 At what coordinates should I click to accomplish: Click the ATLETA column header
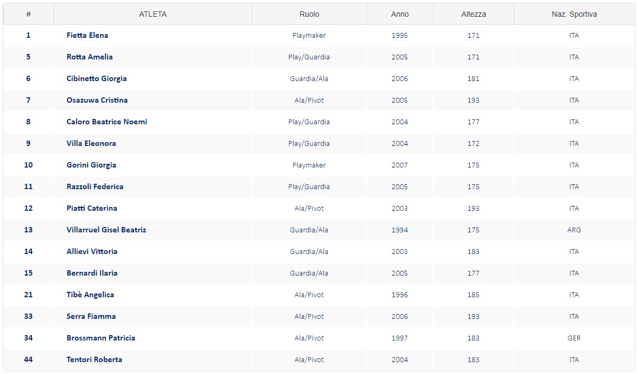[x=153, y=15]
